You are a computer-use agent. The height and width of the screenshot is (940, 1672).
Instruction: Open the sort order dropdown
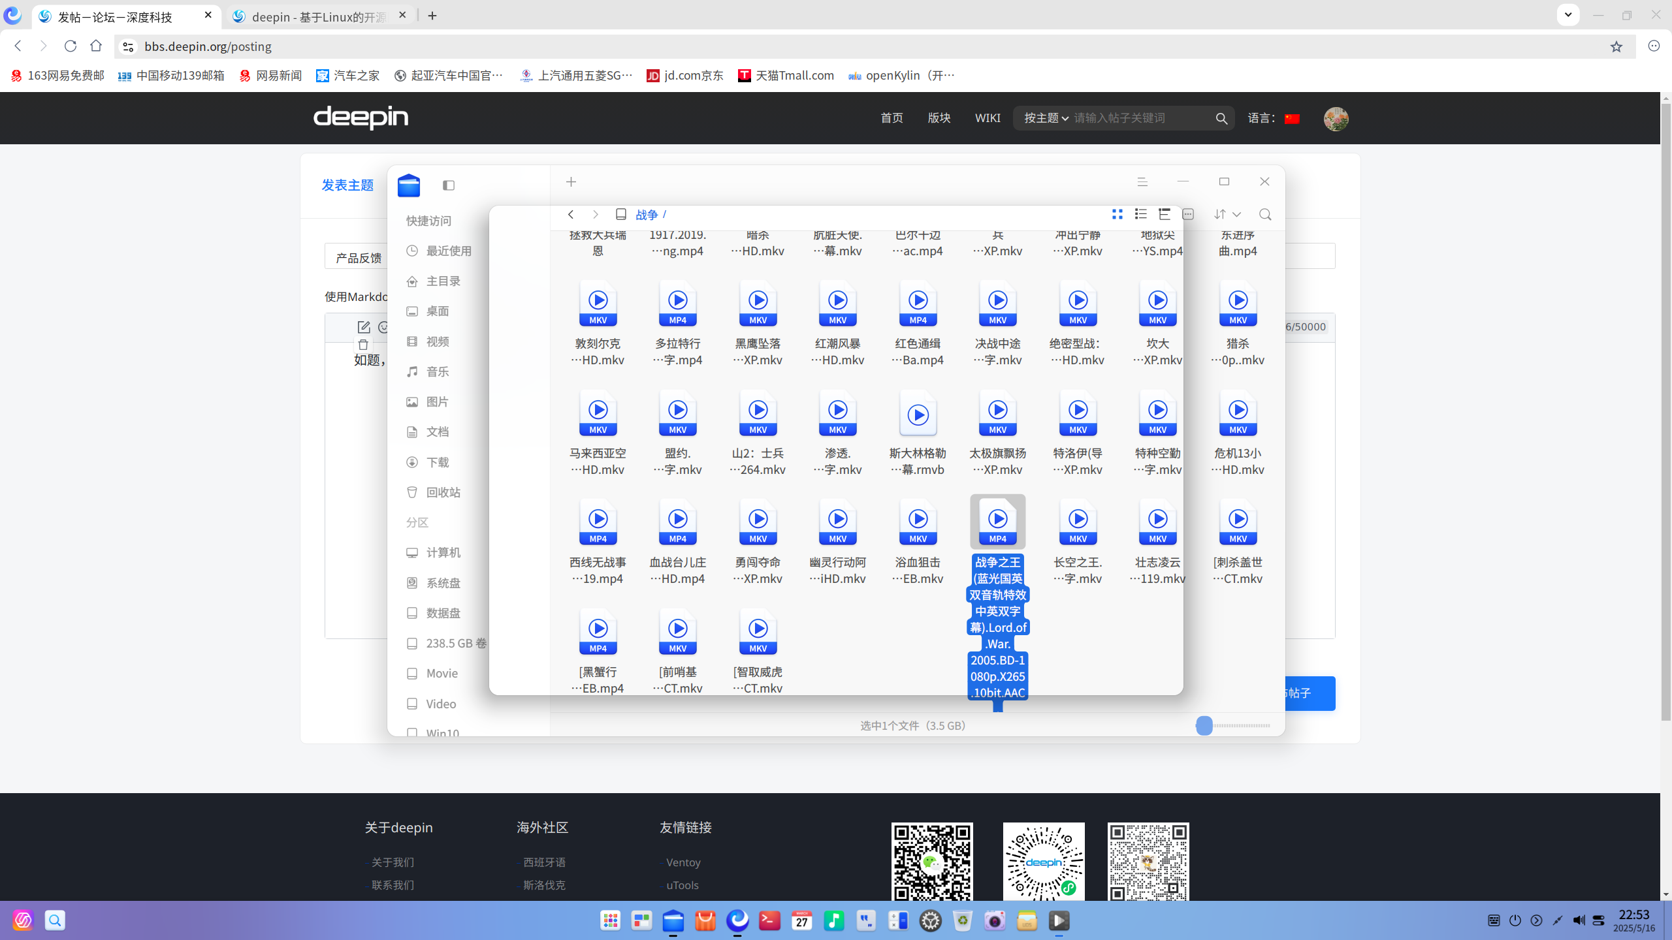[1227, 214]
